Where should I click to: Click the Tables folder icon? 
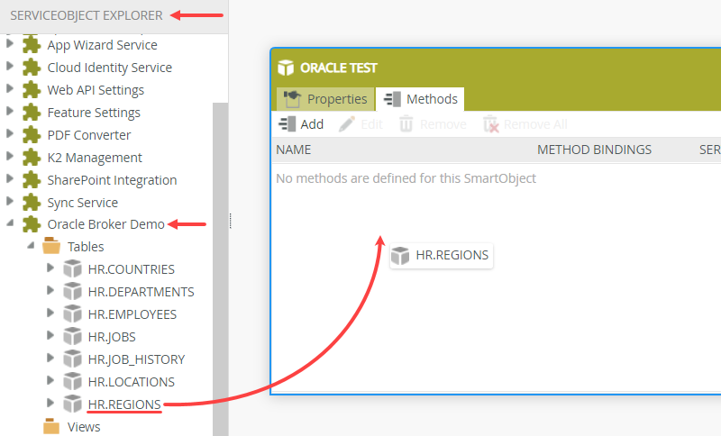pyautogui.click(x=51, y=246)
